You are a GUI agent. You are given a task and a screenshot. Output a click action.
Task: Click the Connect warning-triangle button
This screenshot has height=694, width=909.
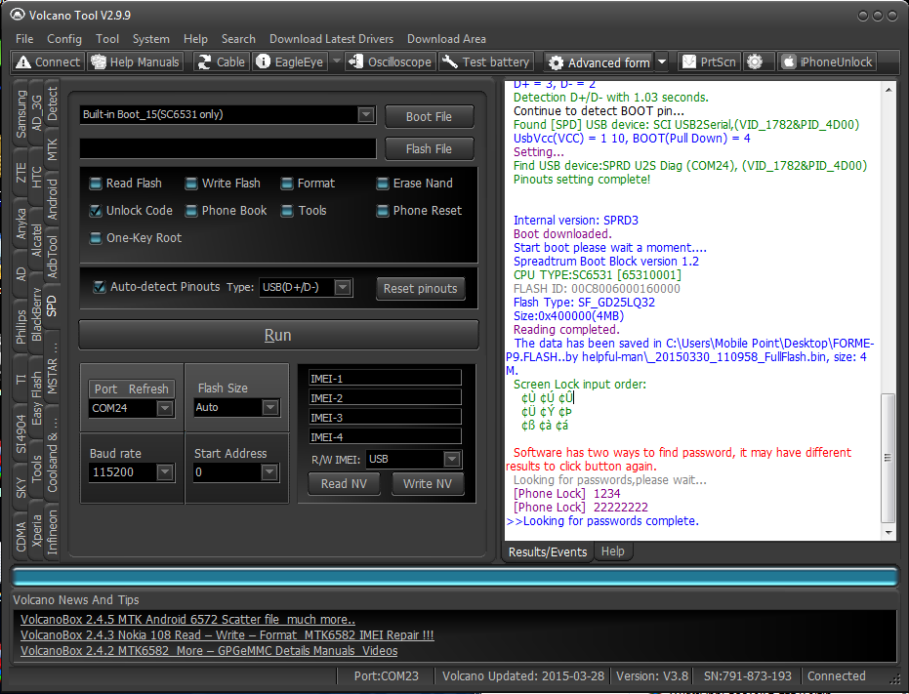pos(48,62)
